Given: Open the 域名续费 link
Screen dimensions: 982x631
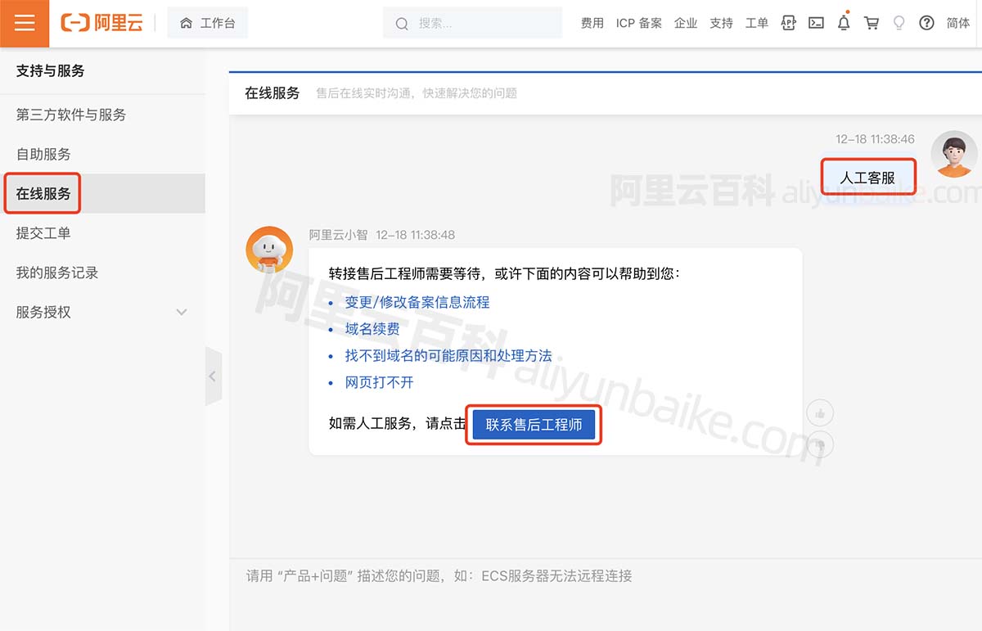Looking at the screenshot, I should 372,329.
